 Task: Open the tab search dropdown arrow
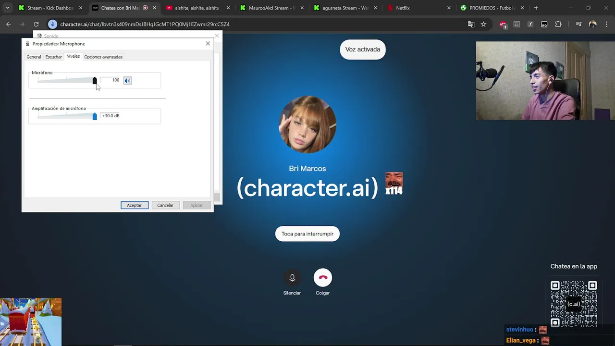click(x=7, y=8)
